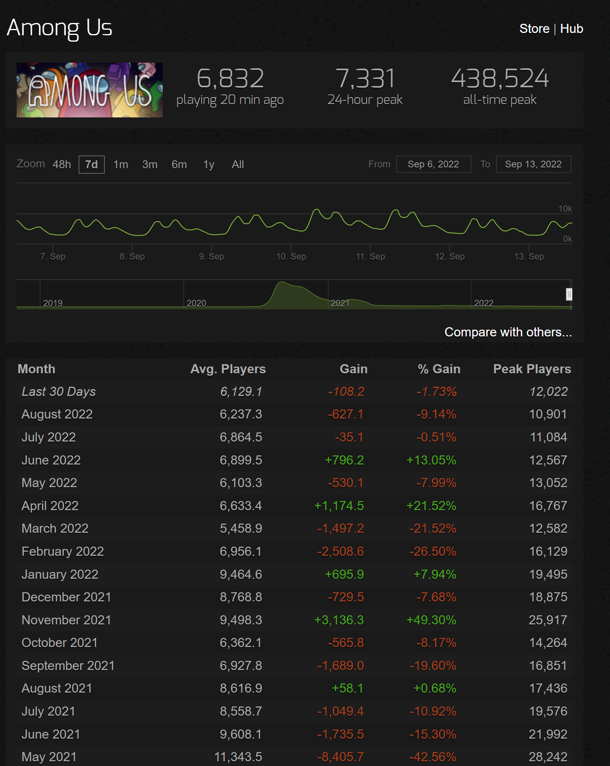Edit the From date field
This screenshot has height=766, width=610.
pyautogui.click(x=433, y=164)
